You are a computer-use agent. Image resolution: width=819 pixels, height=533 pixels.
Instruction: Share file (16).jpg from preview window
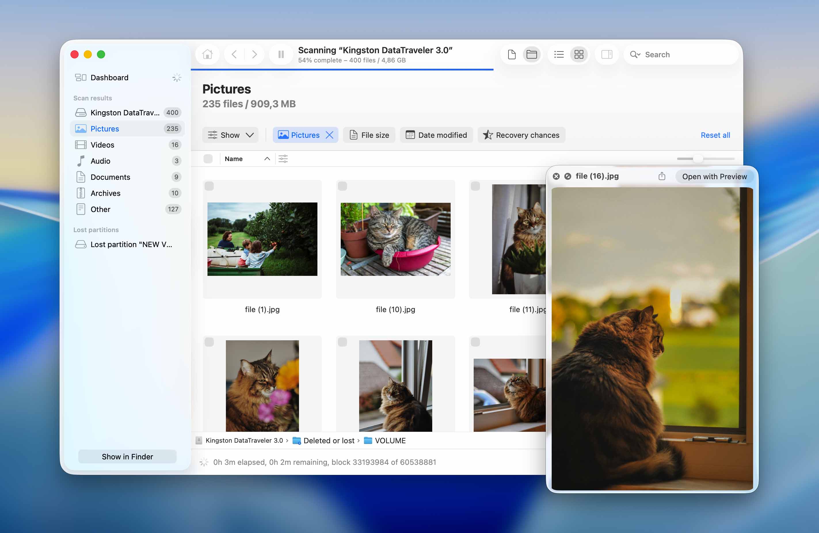tap(662, 176)
